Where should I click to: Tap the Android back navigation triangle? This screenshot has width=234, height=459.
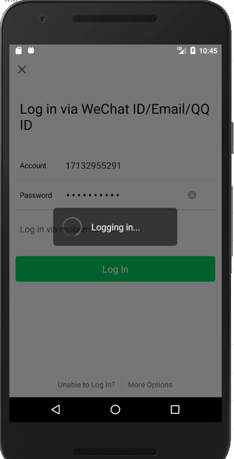[56, 409]
